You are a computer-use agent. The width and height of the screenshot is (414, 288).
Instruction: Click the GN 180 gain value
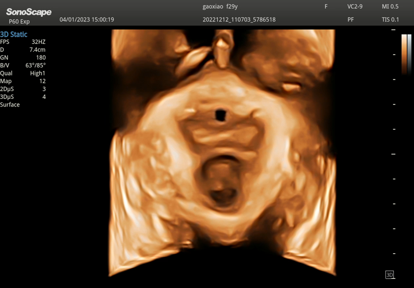(x=23, y=58)
